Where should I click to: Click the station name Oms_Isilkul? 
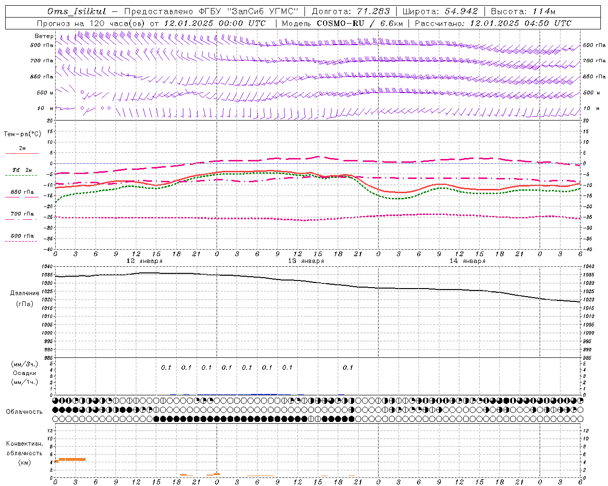pyautogui.click(x=77, y=11)
